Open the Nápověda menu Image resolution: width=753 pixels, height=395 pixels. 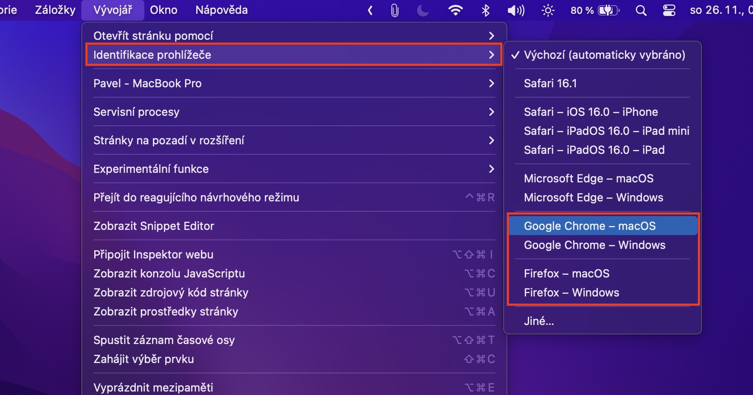point(222,10)
